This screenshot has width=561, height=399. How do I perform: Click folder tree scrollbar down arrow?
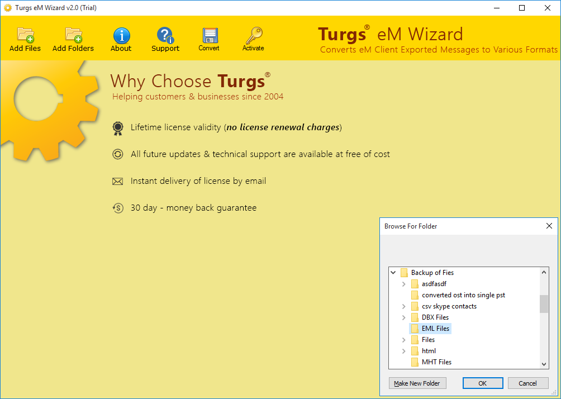coord(544,364)
